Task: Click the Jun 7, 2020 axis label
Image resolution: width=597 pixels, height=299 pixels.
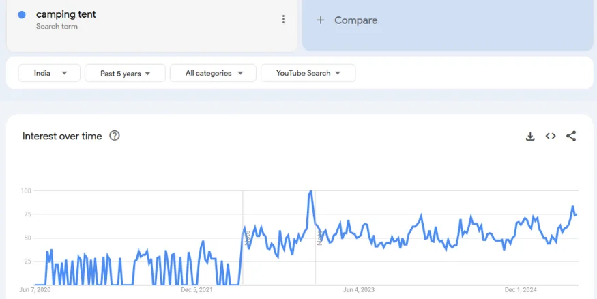Action: pyautogui.click(x=35, y=290)
